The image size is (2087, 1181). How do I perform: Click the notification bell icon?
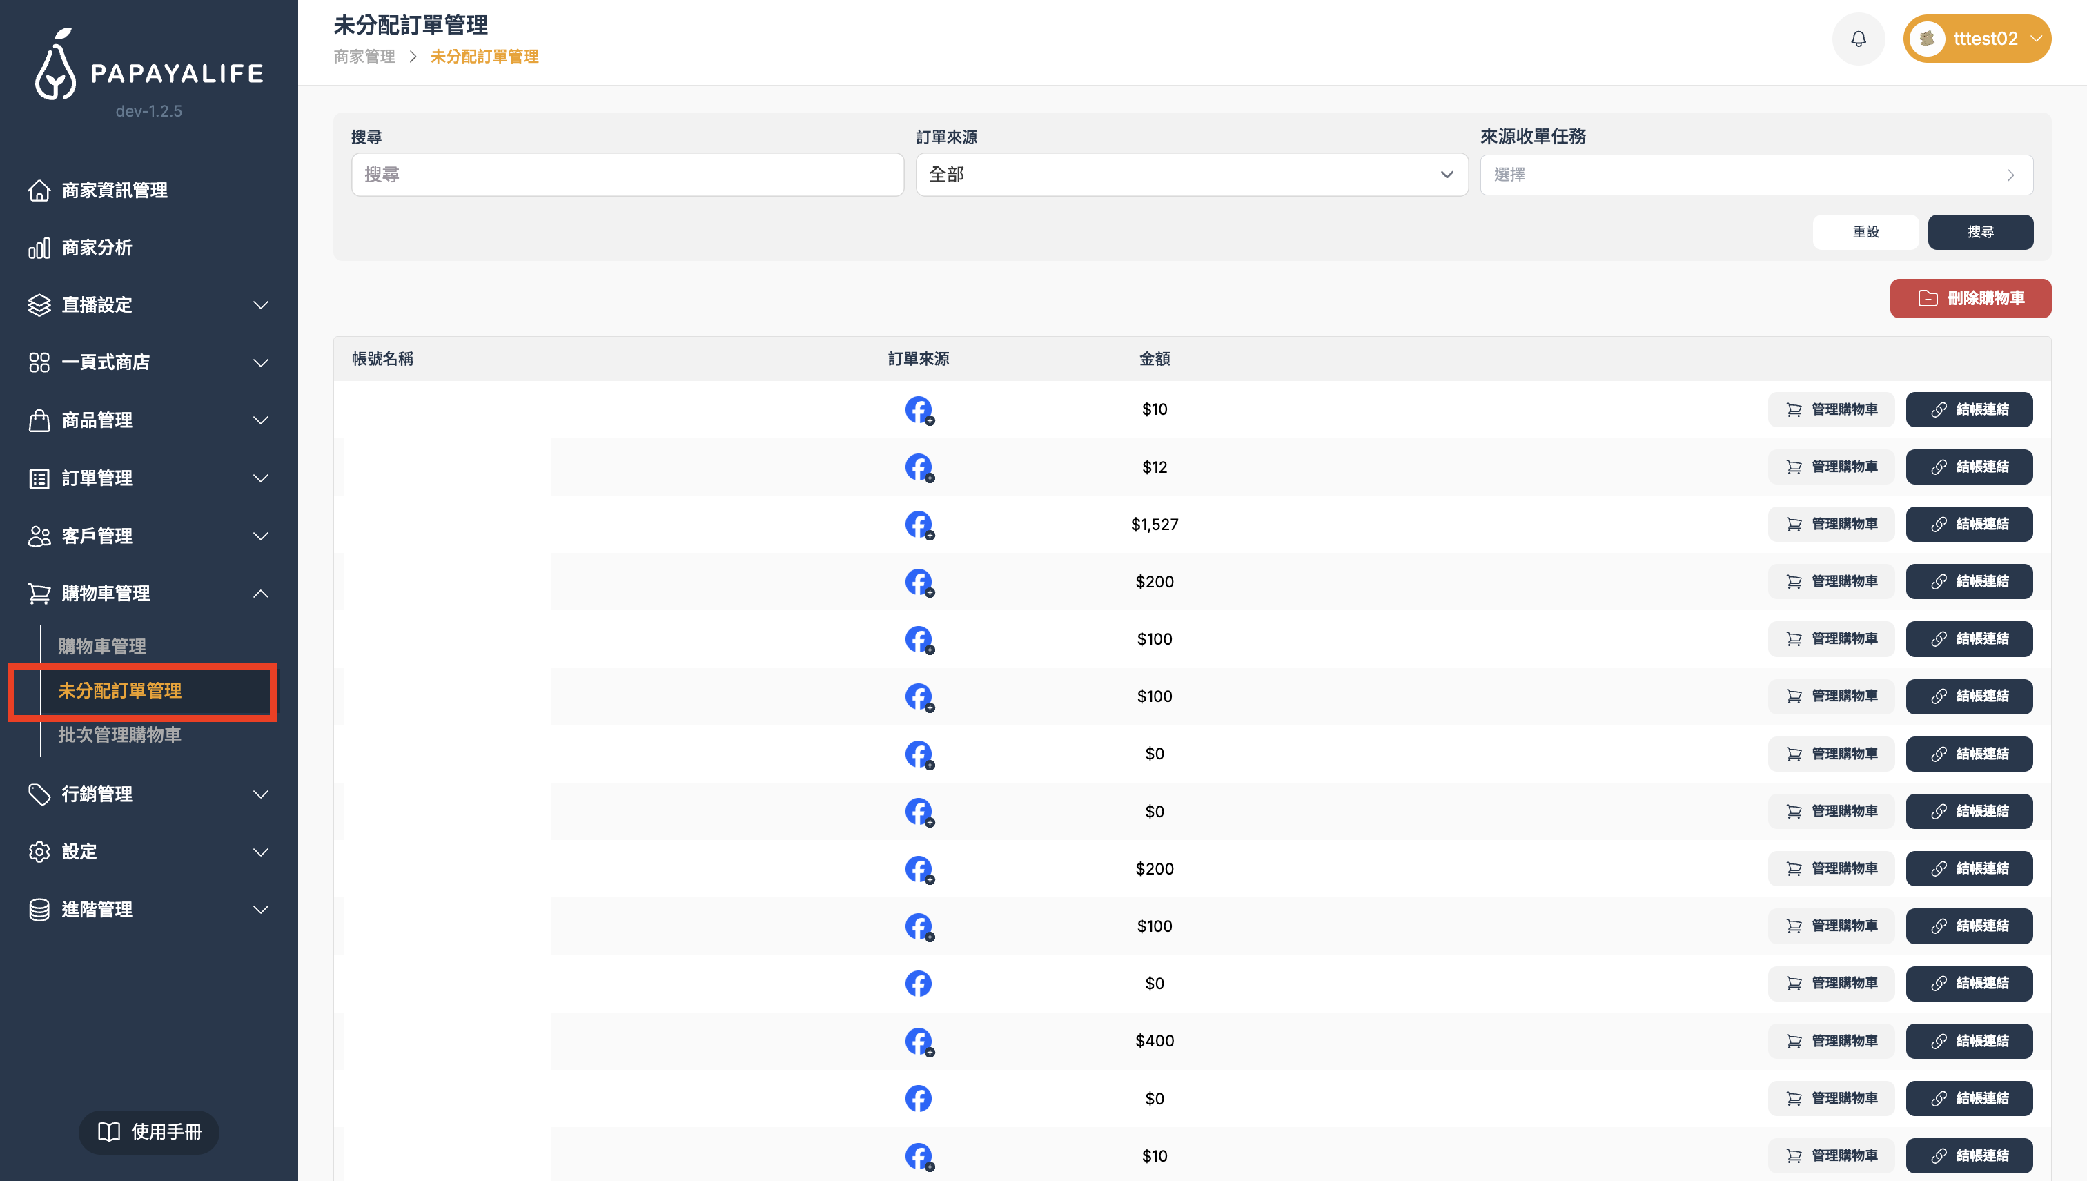click(x=1858, y=39)
